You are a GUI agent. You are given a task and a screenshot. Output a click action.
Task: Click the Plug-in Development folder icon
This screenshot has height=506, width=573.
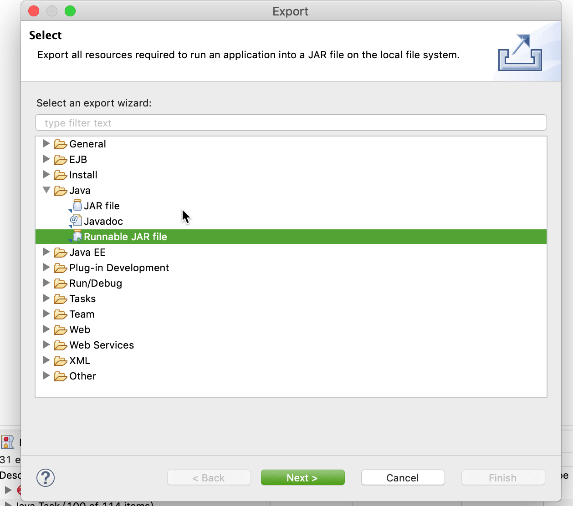[60, 268]
